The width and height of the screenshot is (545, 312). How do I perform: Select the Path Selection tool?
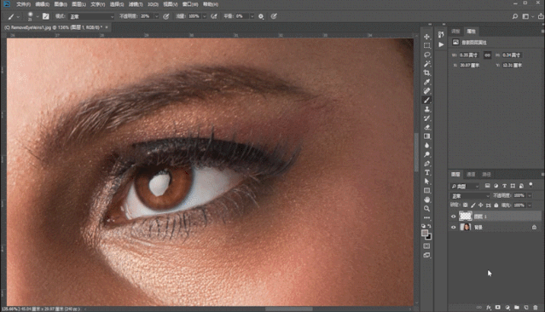point(426,182)
